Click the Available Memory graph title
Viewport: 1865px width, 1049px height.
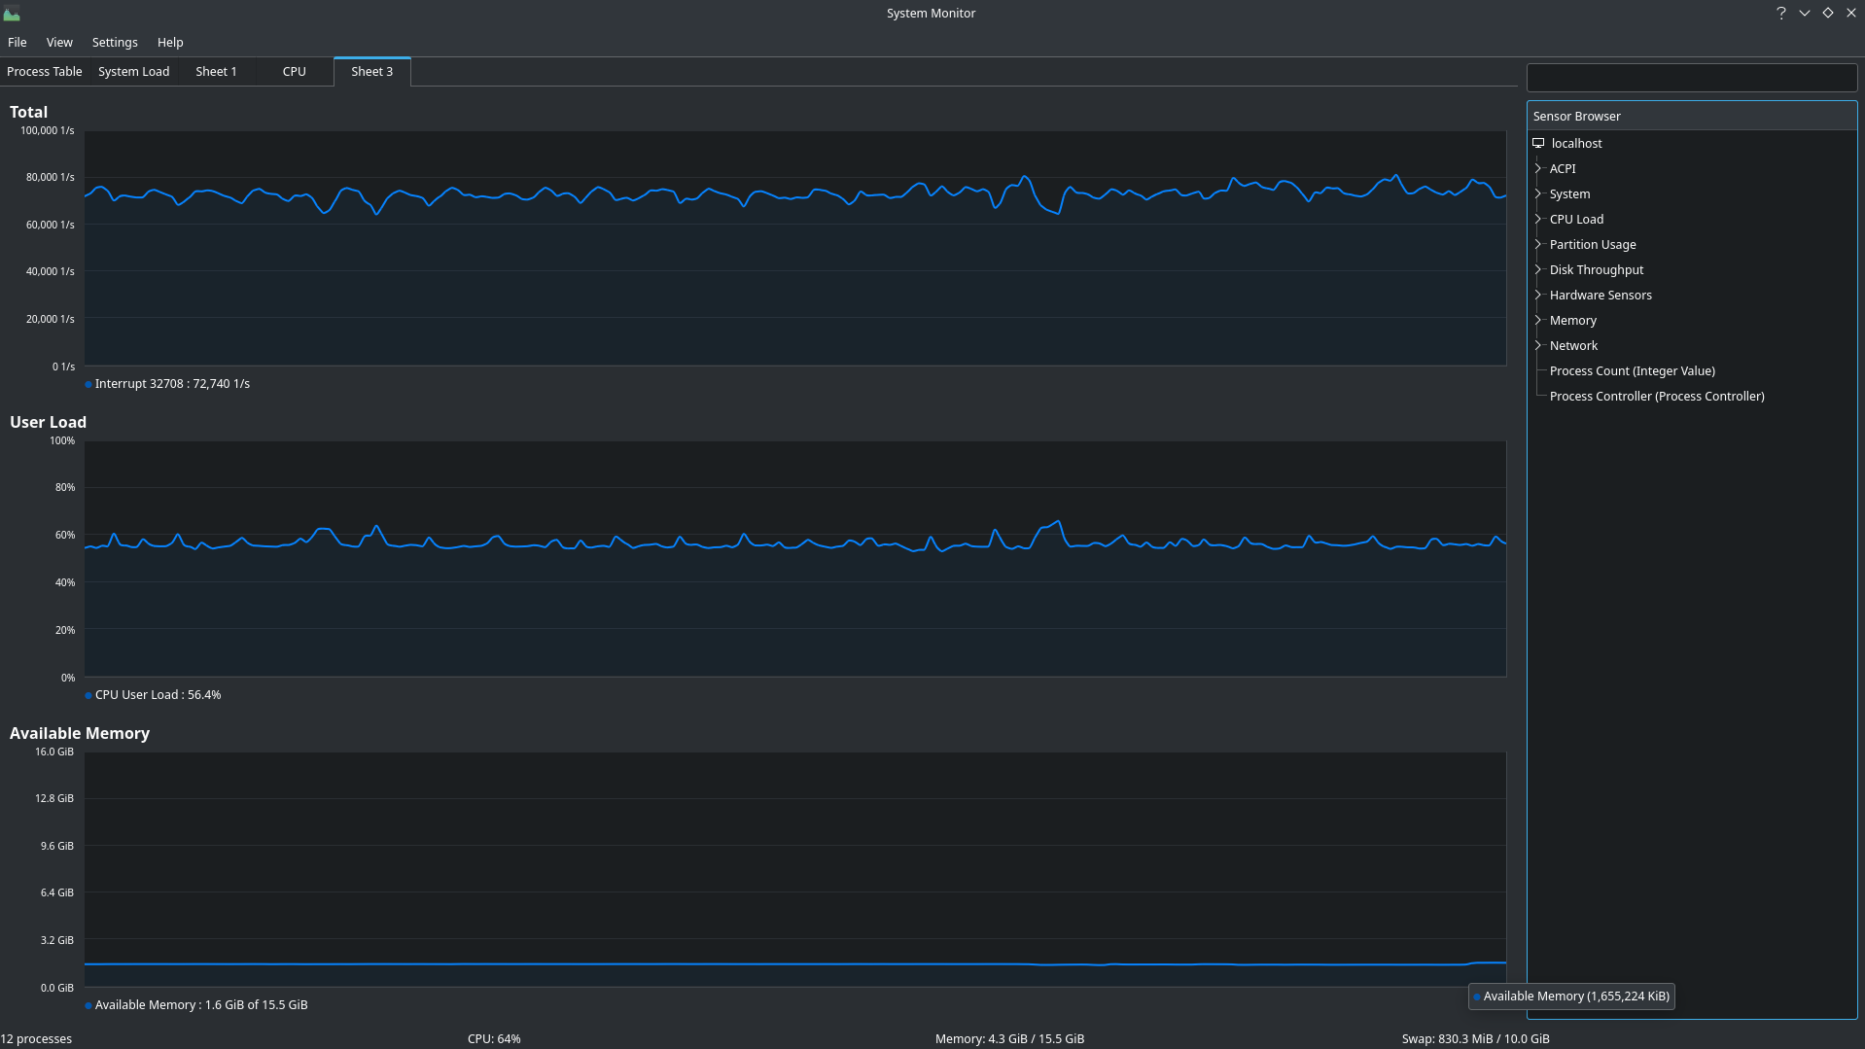pos(80,733)
